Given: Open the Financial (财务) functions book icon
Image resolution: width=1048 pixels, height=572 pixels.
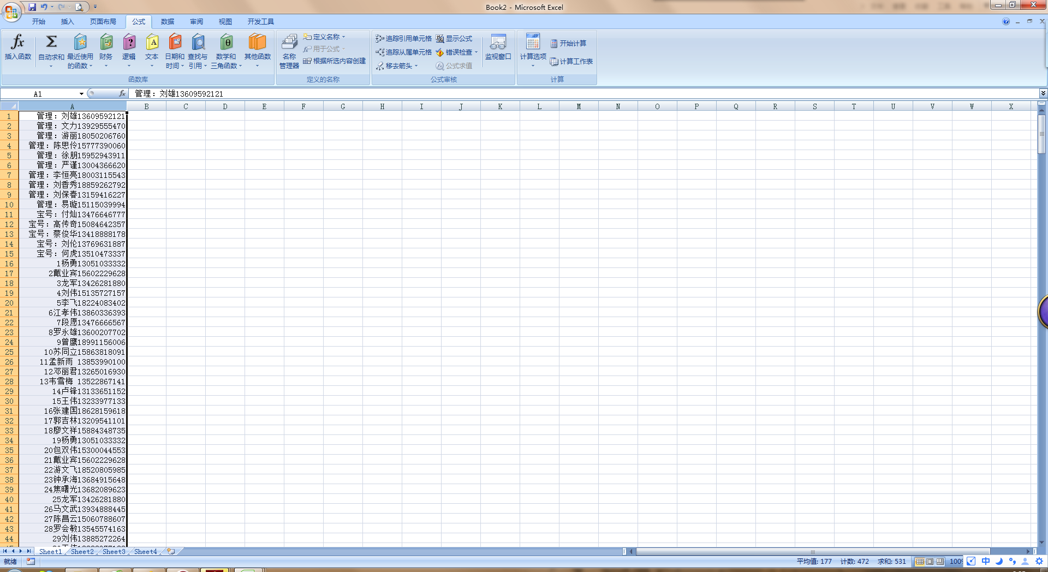Looking at the screenshot, I should click(106, 43).
